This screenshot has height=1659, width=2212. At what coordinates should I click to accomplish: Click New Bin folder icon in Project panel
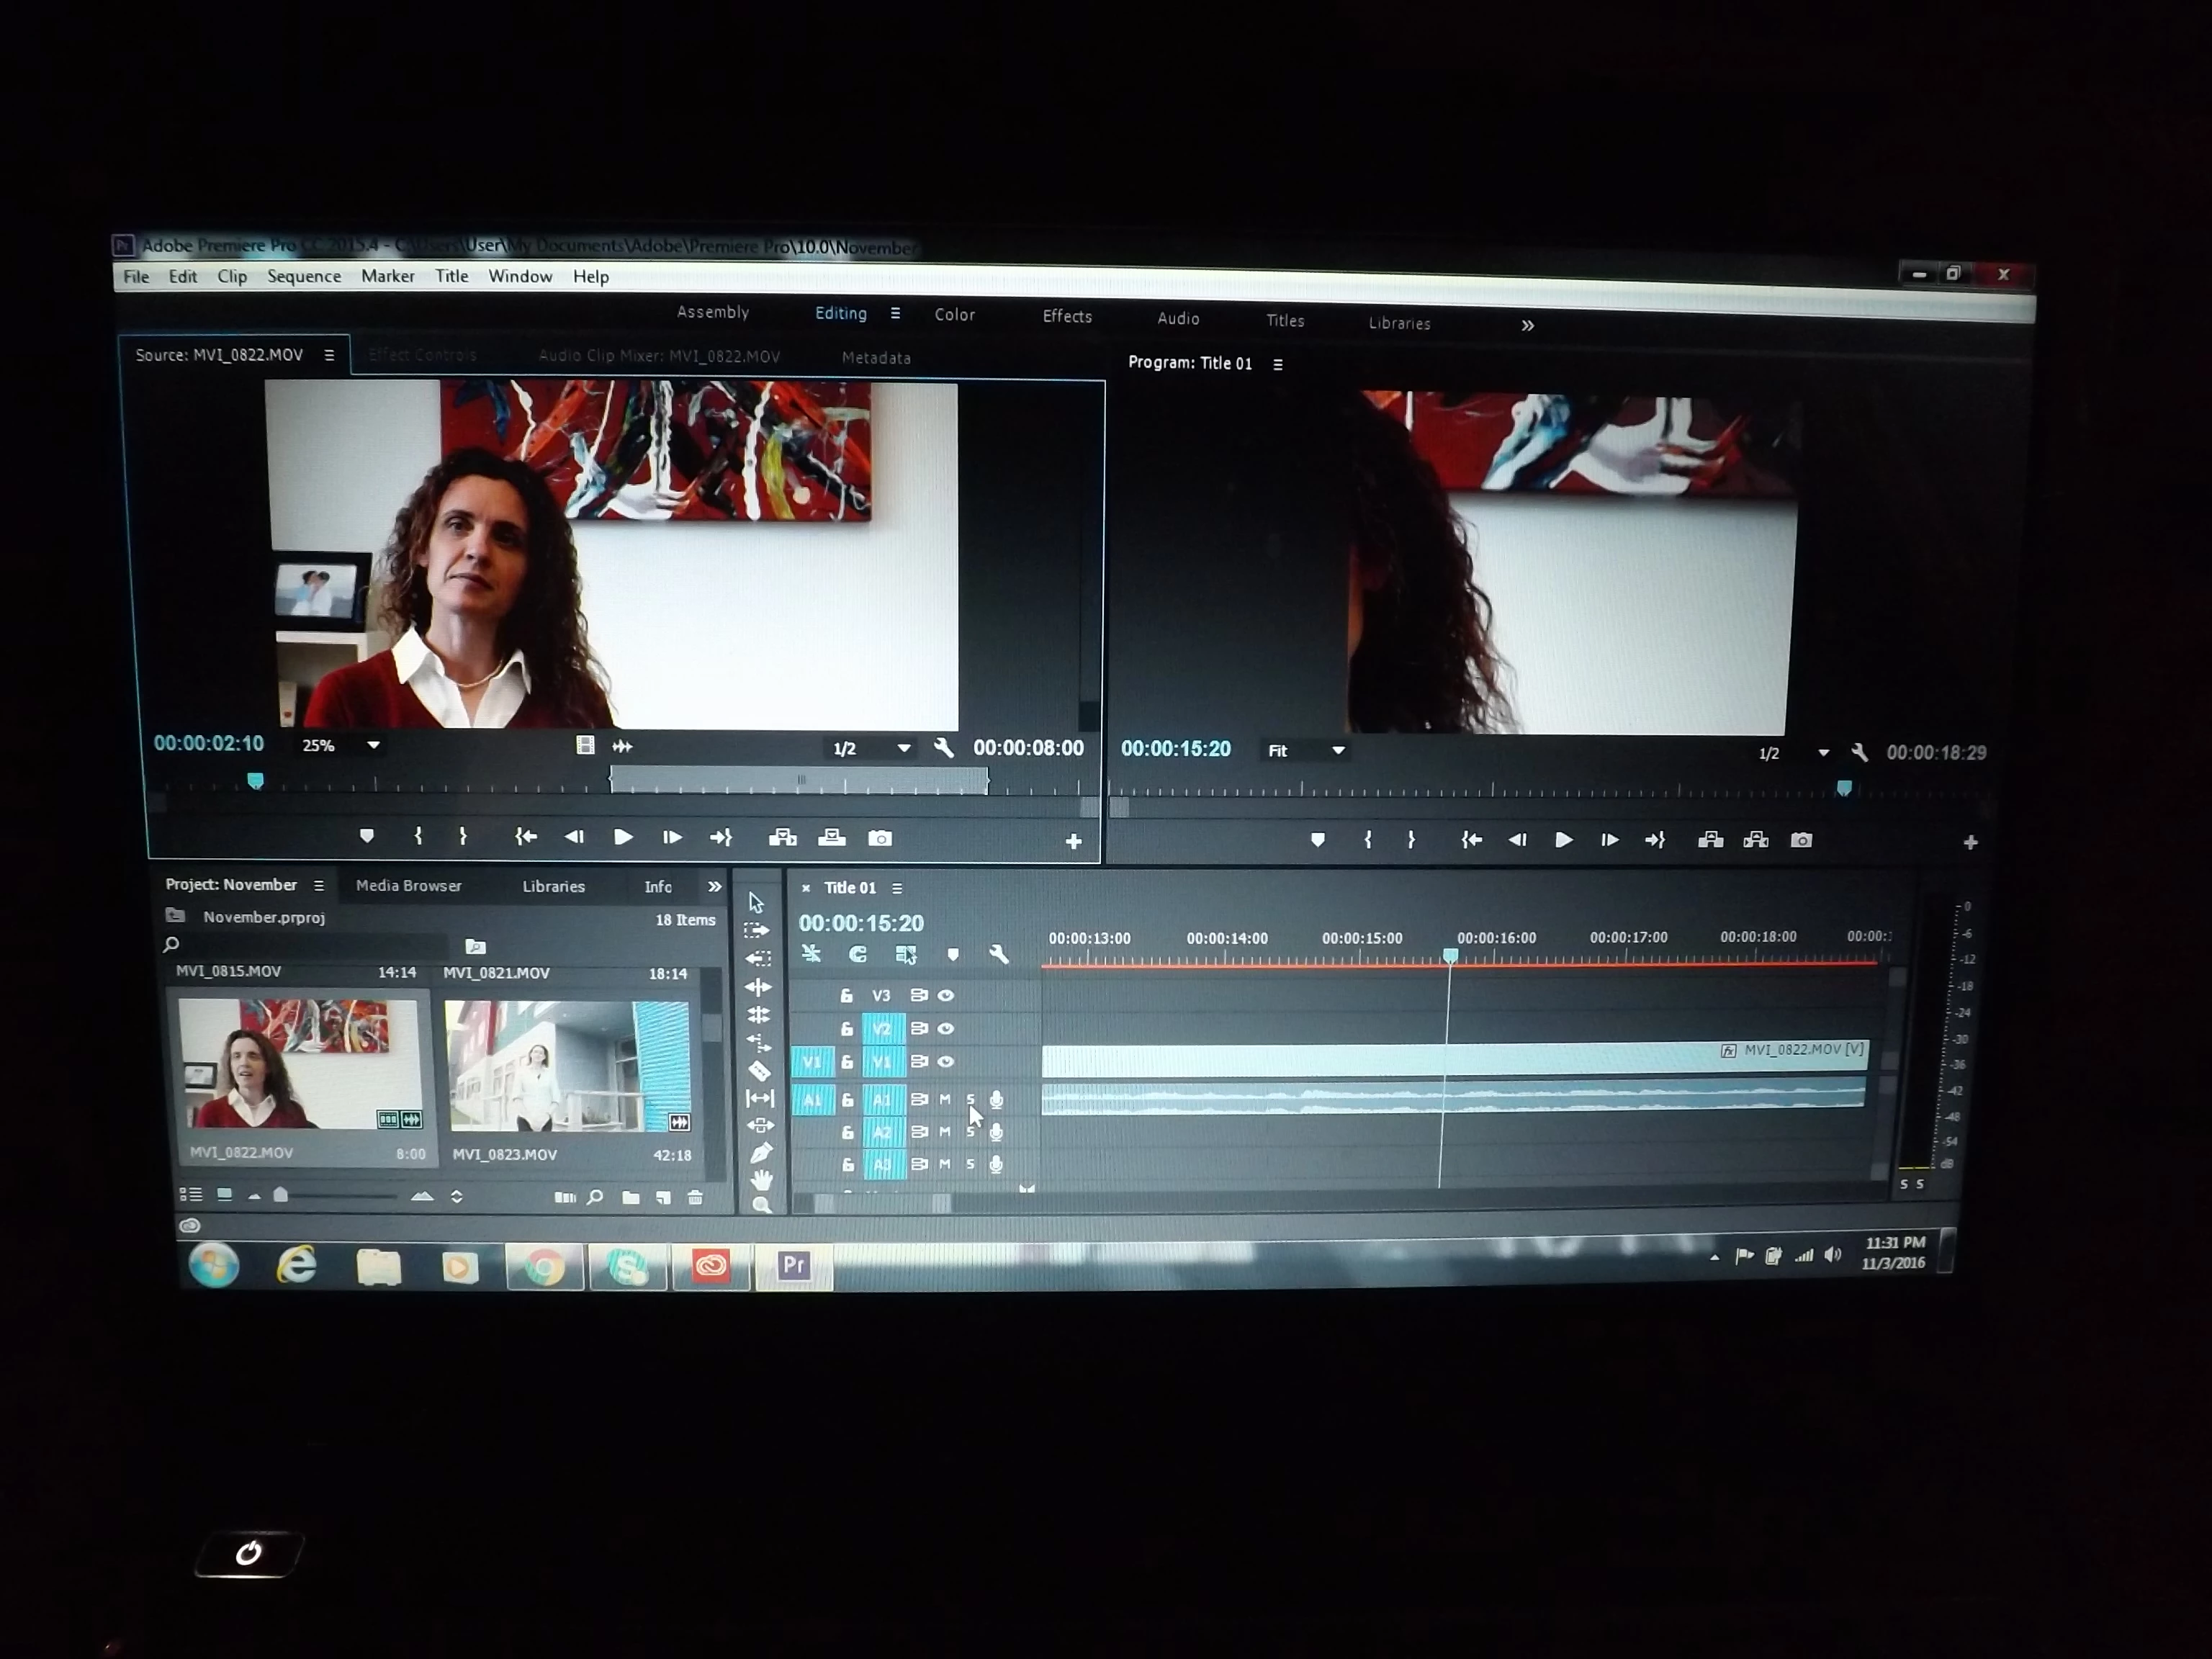click(631, 1197)
